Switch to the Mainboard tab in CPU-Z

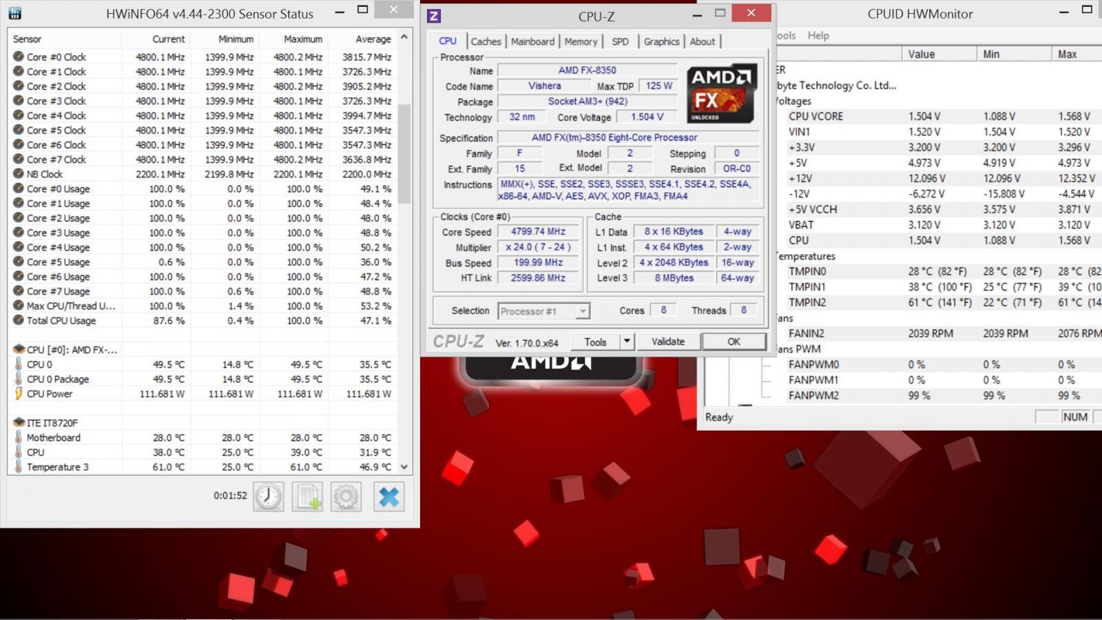pyautogui.click(x=532, y=41)
